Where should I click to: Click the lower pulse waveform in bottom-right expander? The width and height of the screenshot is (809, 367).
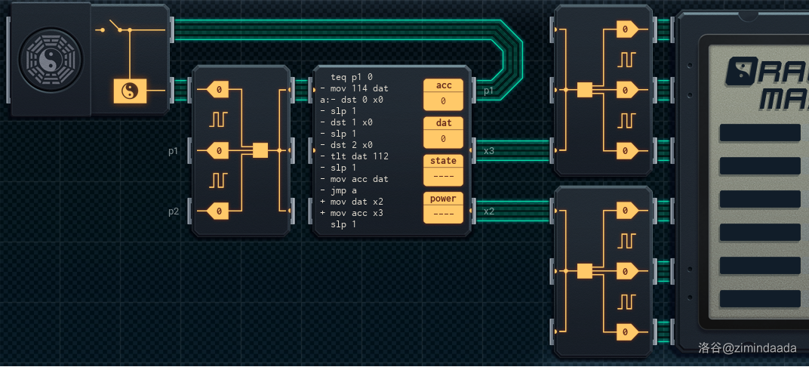click(x=626, y=301)
